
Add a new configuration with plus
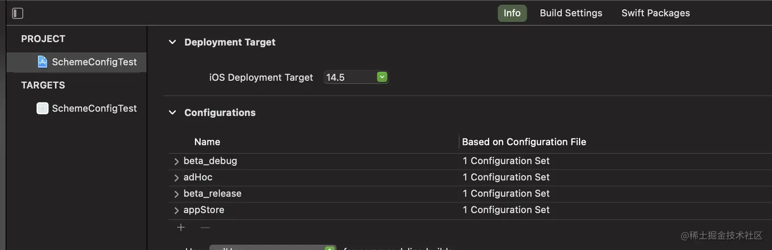pos(181,228)
